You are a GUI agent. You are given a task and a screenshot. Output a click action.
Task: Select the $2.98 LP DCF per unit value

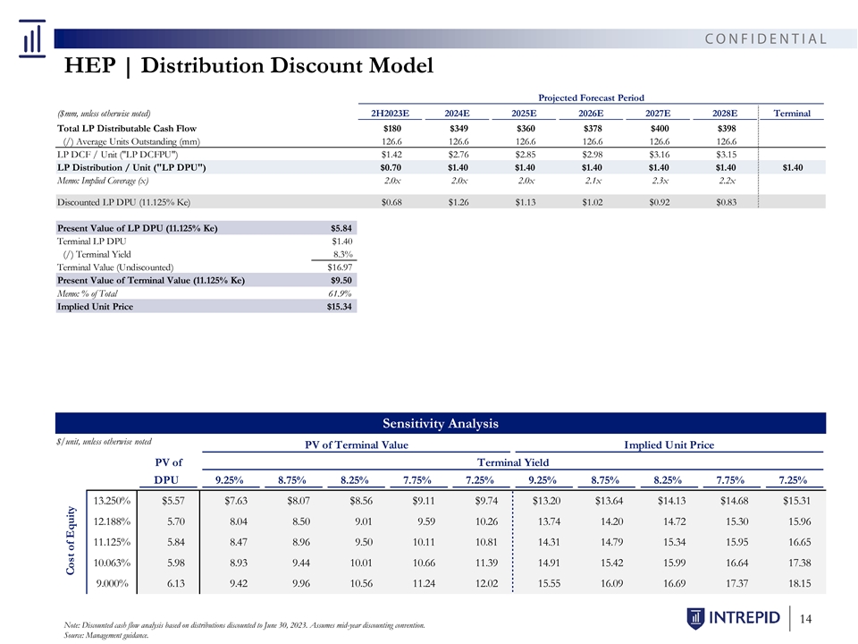pos(592,155)
